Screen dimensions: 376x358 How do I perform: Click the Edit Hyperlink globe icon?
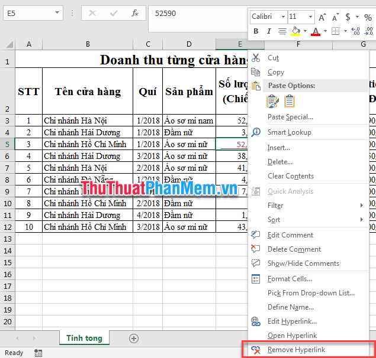click(x=256, y=321)
